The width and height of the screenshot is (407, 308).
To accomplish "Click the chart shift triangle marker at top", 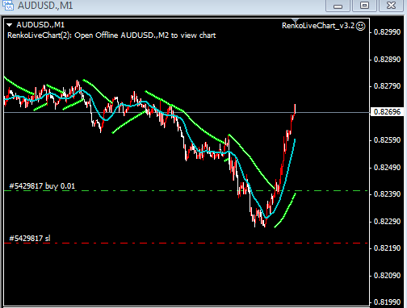I will pos(296,20).
